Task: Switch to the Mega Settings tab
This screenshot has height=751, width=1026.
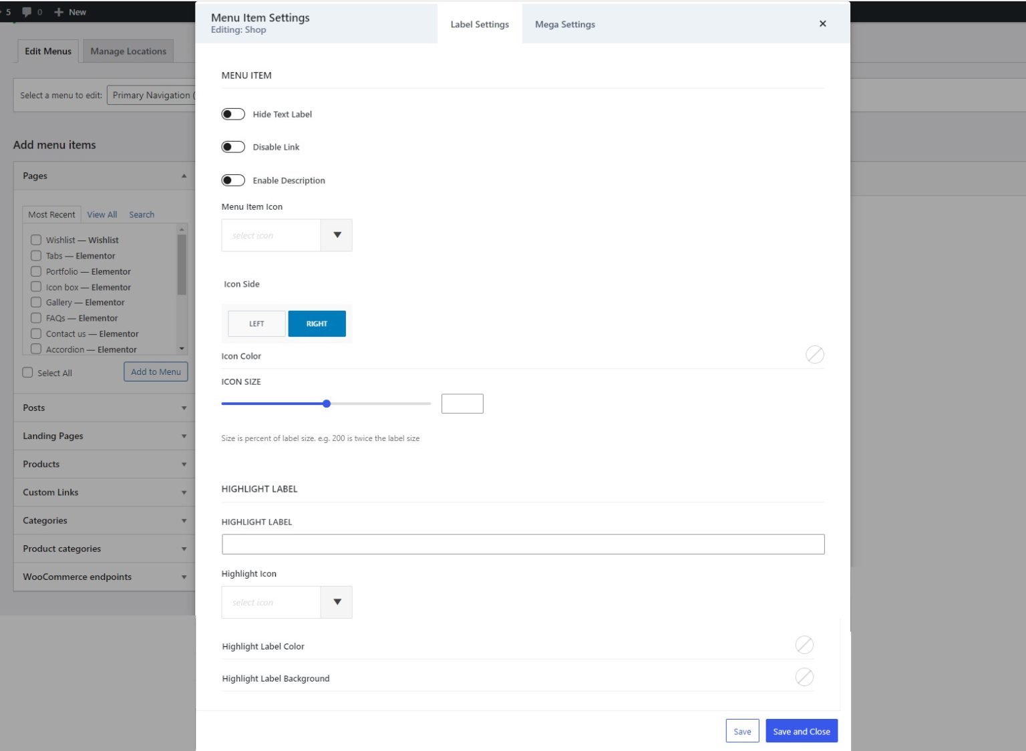Action: point(564,24)
